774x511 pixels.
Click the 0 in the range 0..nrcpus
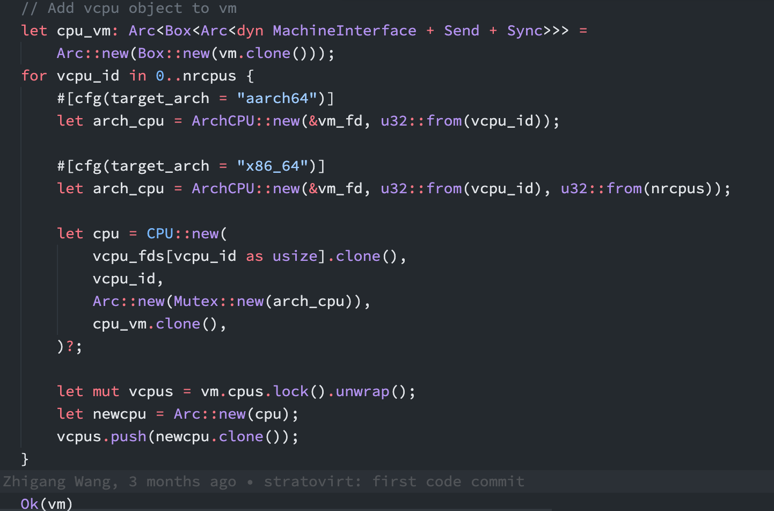point(160,76)
